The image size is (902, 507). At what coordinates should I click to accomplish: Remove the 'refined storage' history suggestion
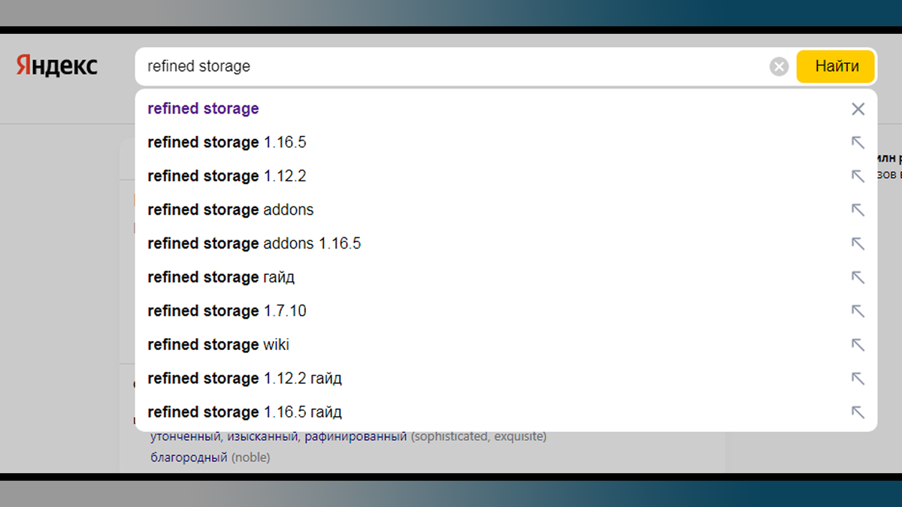(858, 109)
